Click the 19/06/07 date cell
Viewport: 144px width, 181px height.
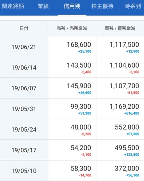pos(24,88)
